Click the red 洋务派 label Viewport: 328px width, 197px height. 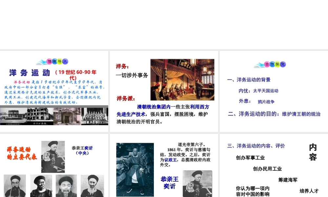126,98
